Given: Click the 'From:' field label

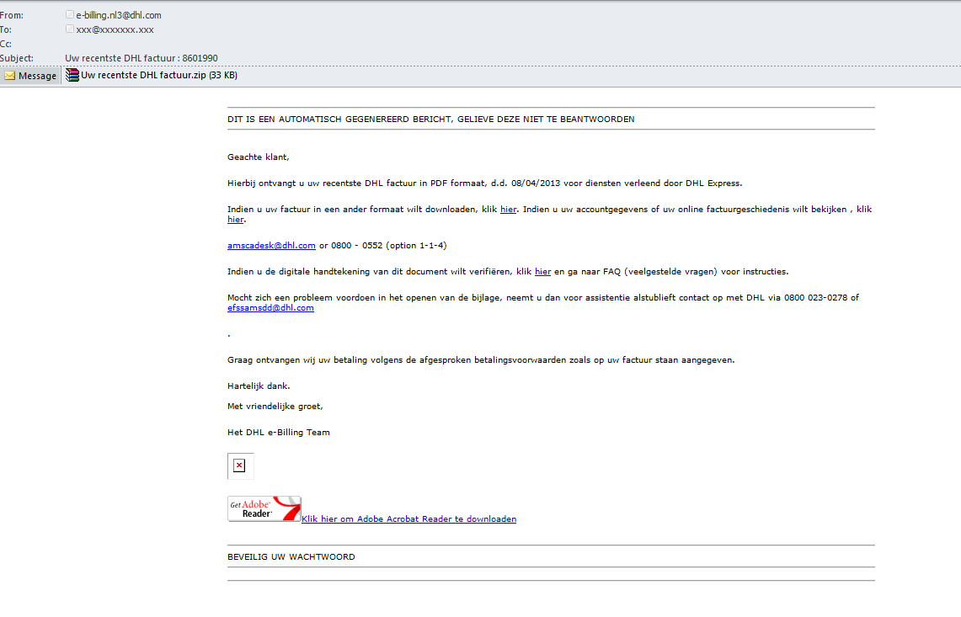Looking at the screenshot, I should coord(12,15).
